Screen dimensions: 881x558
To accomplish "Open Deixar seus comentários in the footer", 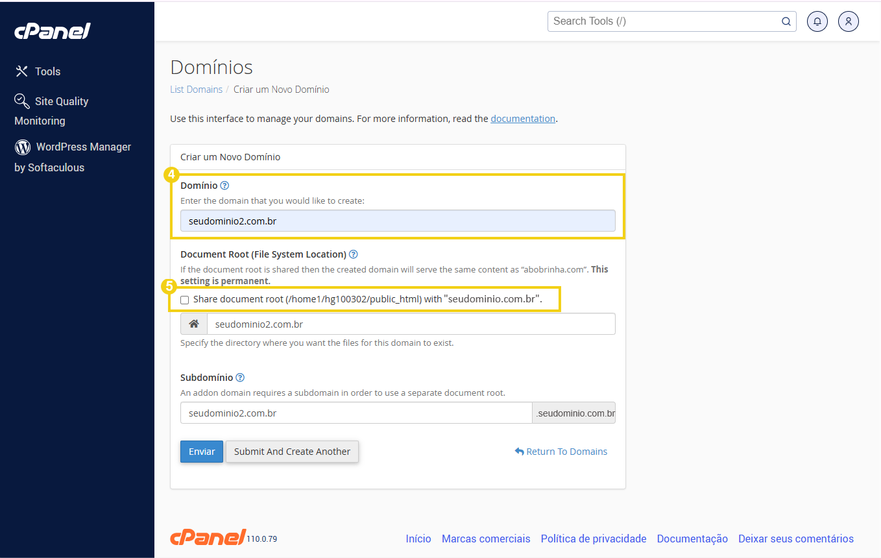I will click(x=796, y=539).
